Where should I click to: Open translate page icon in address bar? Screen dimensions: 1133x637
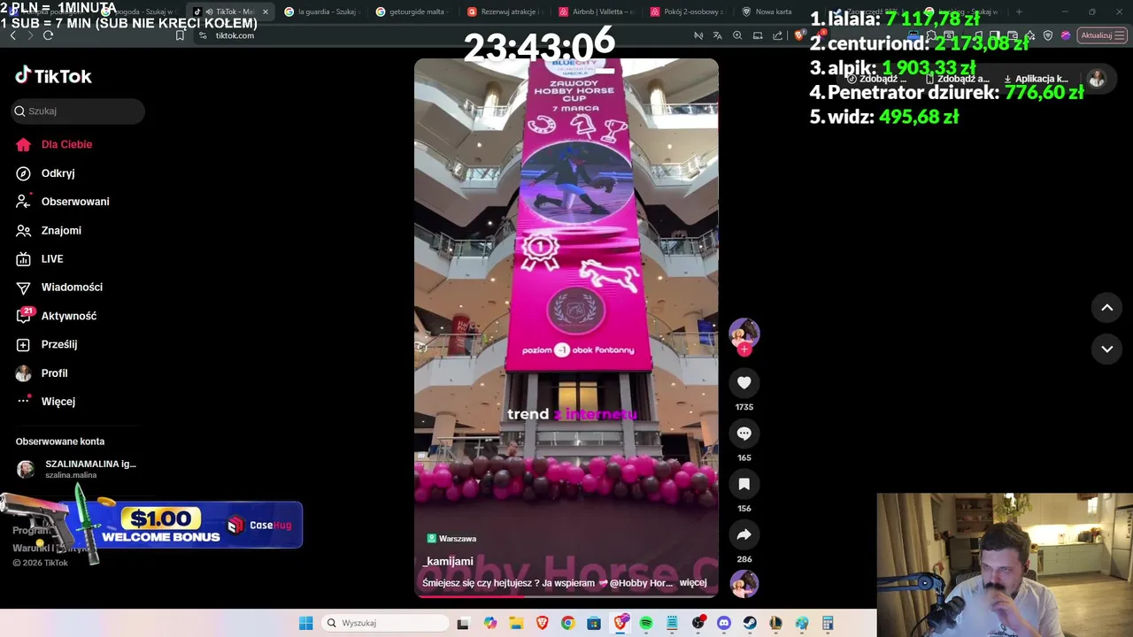(x=717, y=35)
